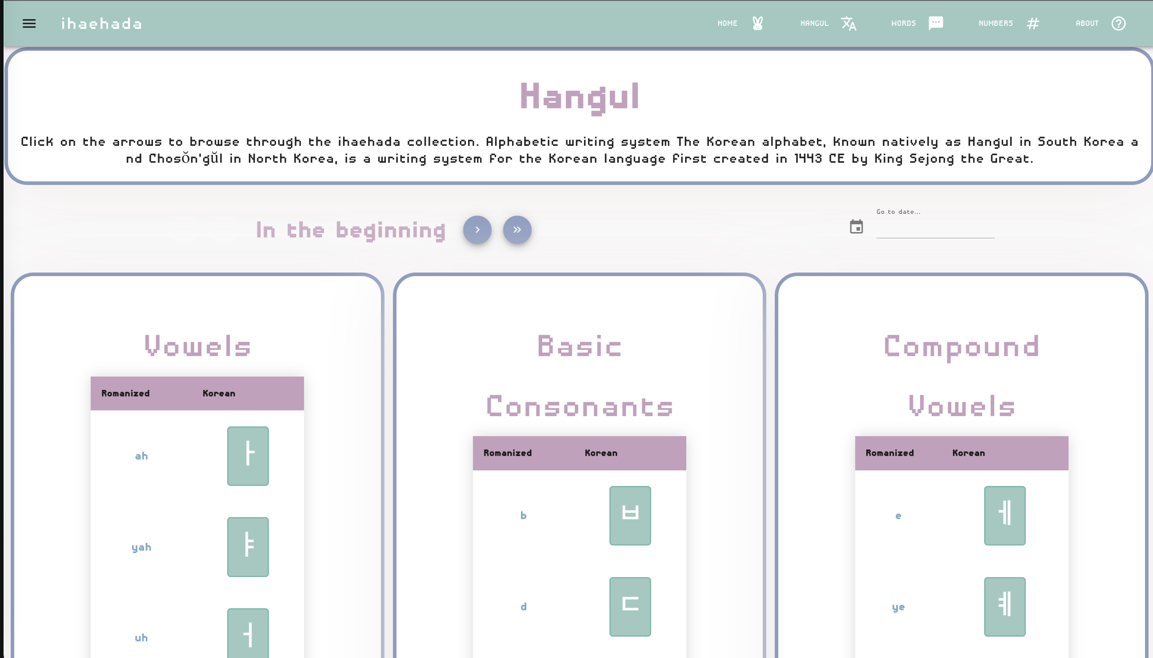Open the calendar date picker icon

tap(856, 226)
